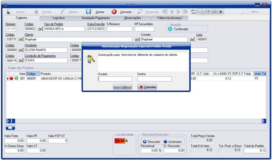Click the Usuário input field
This screenshot has height=160, width=272.
(x=115, y=79)
